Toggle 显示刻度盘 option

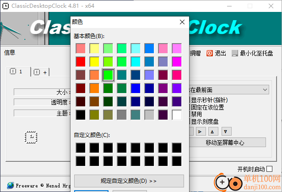[205, 121]
